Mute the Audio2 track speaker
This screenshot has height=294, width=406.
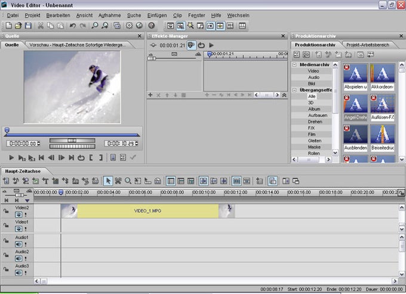pyautogui.click(x=19, y=258)
